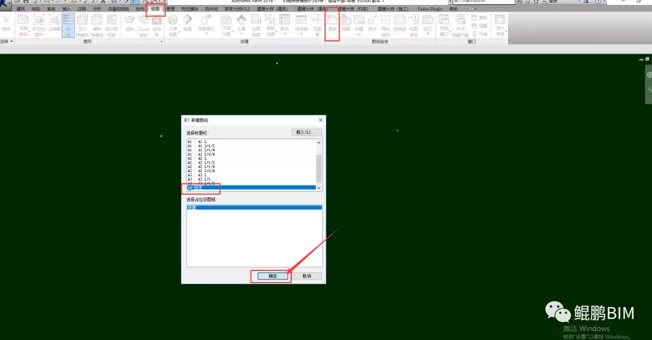Open the 协作 ribbon tab
This screenshot has height=340, width=652.
140,9
